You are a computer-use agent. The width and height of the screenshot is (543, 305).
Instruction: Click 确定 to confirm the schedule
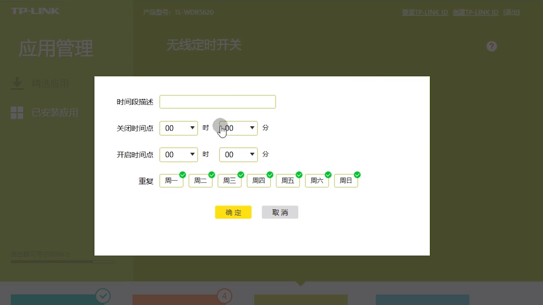click(233, 212)
